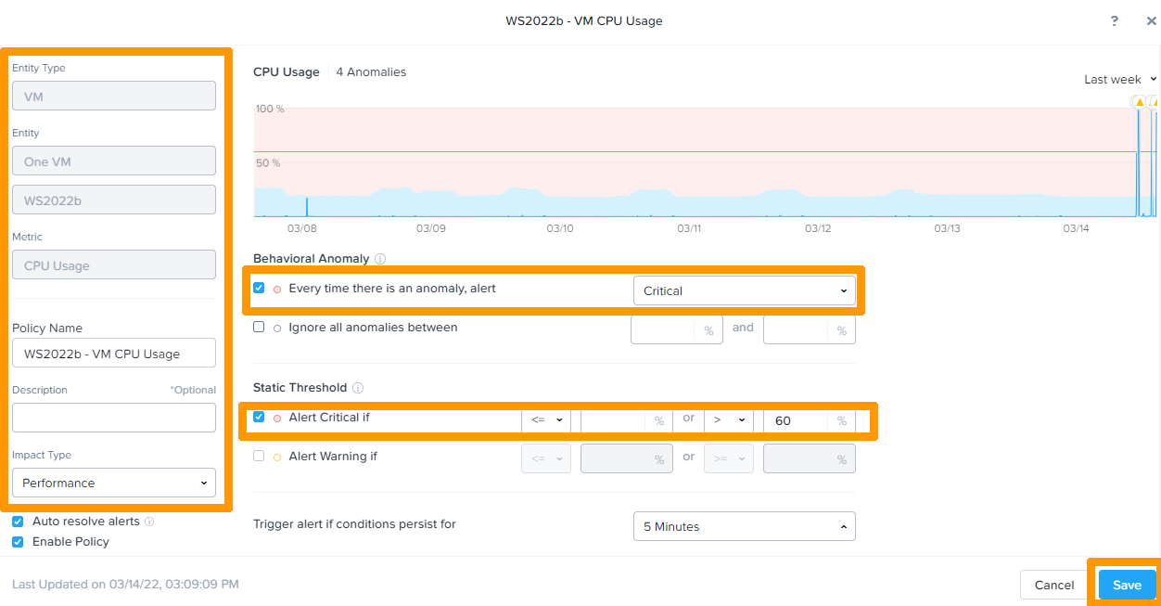This screenshot has width=1161, height=606.
Task: Click the Cancel button
Action: (x=1053, y=585)
